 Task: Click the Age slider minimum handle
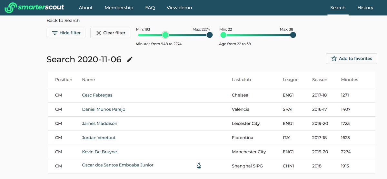pyautogui.click(x=223, y=35)
